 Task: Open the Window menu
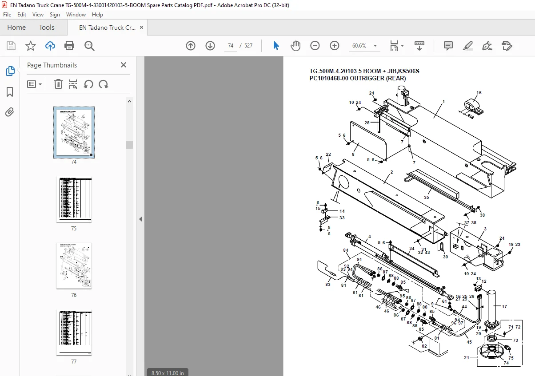click(x=76, y=15)
